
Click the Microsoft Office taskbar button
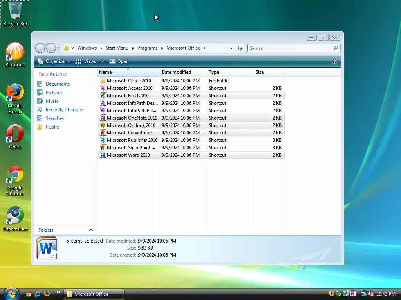pyautogui.click(x=94, y=294)
